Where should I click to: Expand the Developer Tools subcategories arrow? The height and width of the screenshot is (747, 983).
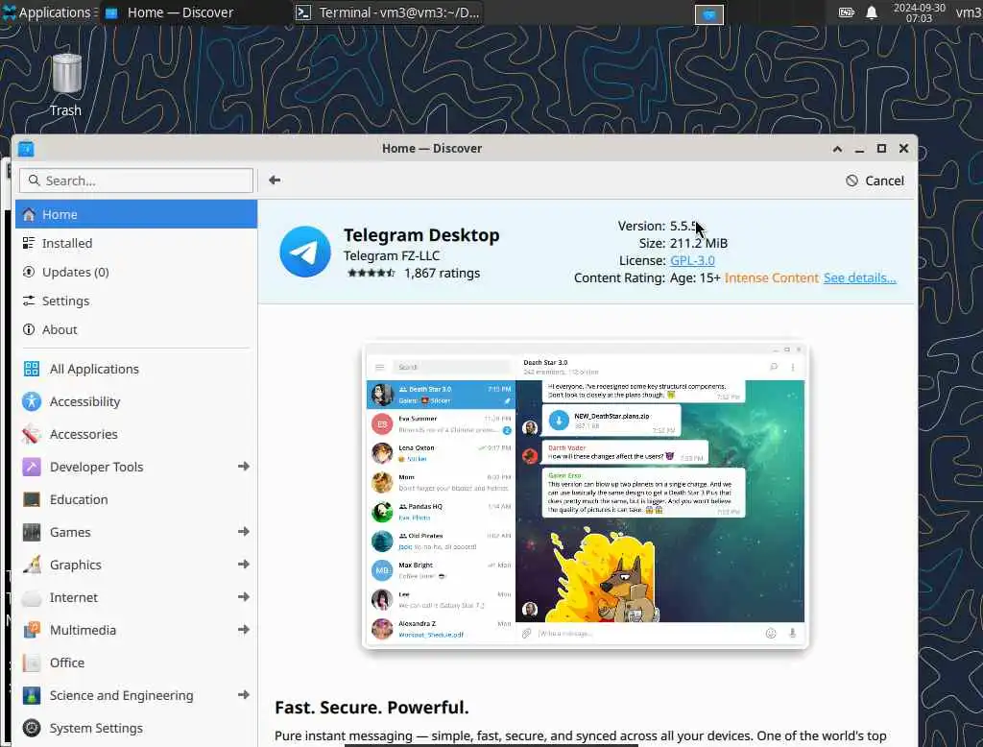(x=244, y=466)
